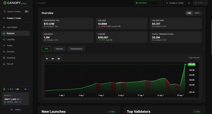The height and width of the screenshot is (114, 212).
Task: Open Balance details chevron
Action: pos(12,95)
